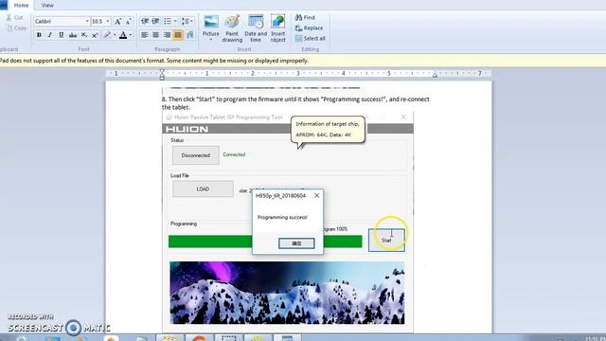Image resolution: width=606 pixels, height=341 pixels.
Task: Start a bulleted list
Action: 167,21
